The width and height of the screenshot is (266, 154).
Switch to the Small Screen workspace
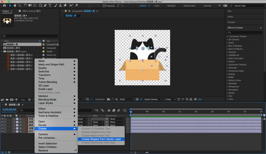click(189, 6)
